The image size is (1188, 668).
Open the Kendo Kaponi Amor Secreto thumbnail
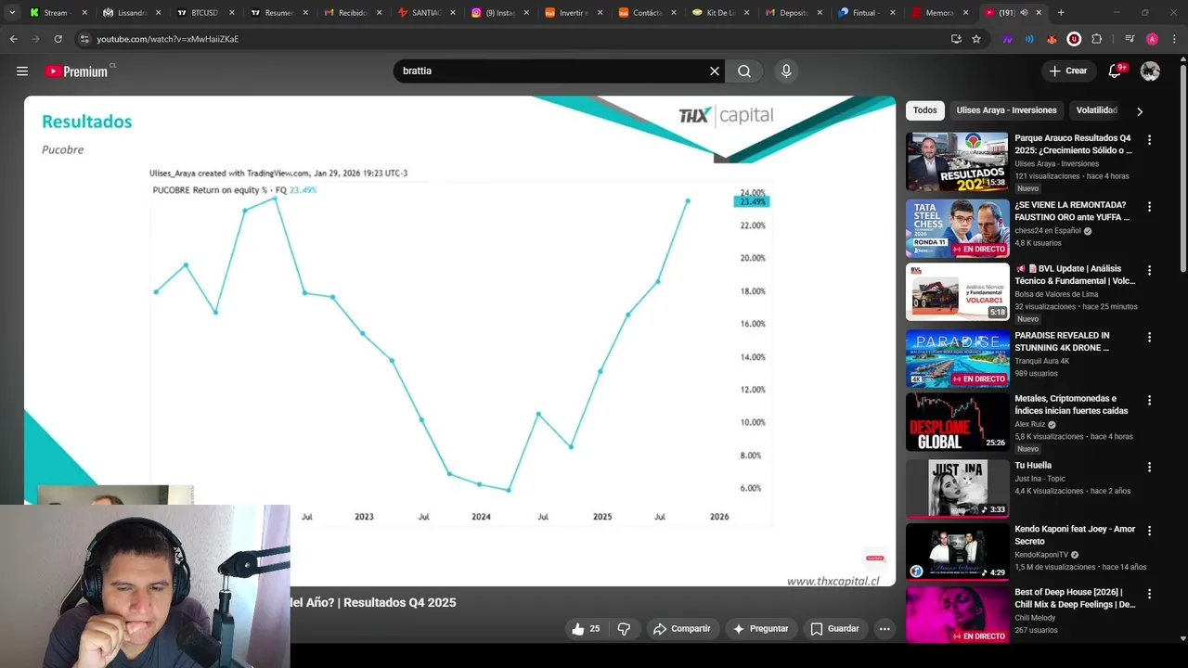coord(957,552)
